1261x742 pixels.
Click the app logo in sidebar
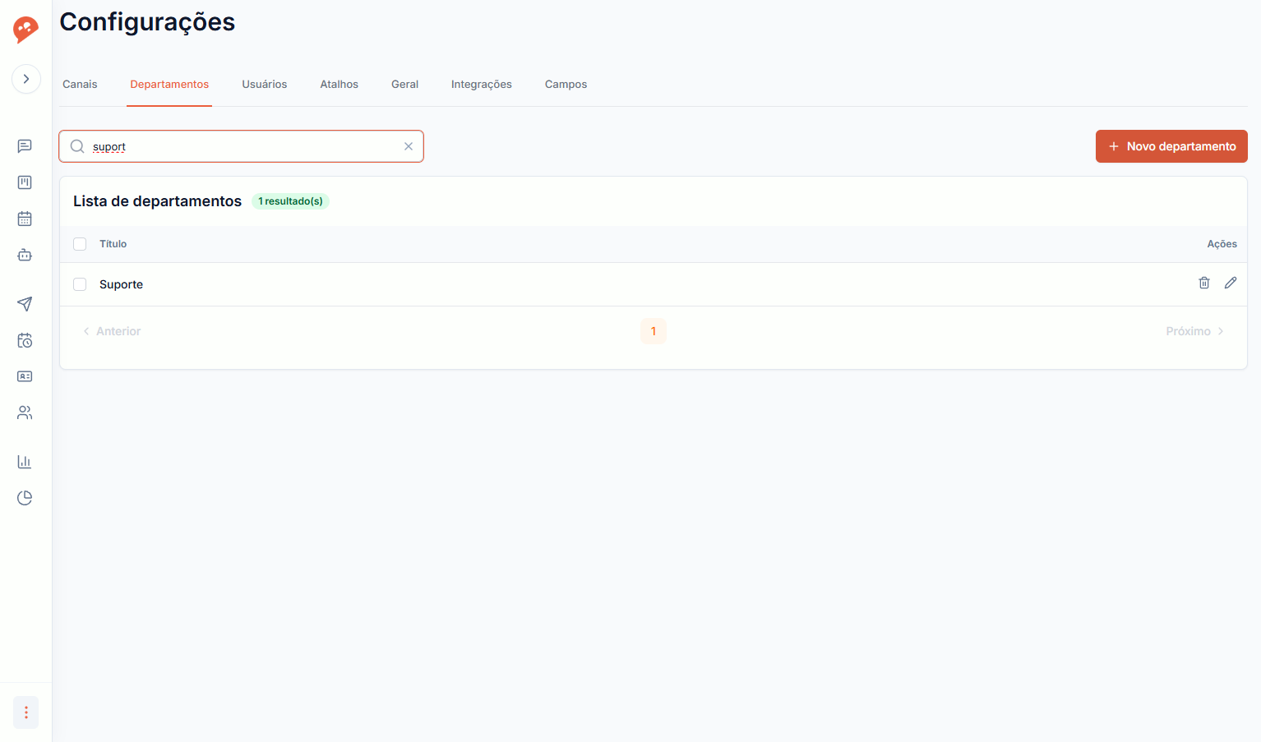tap(25, 30)
